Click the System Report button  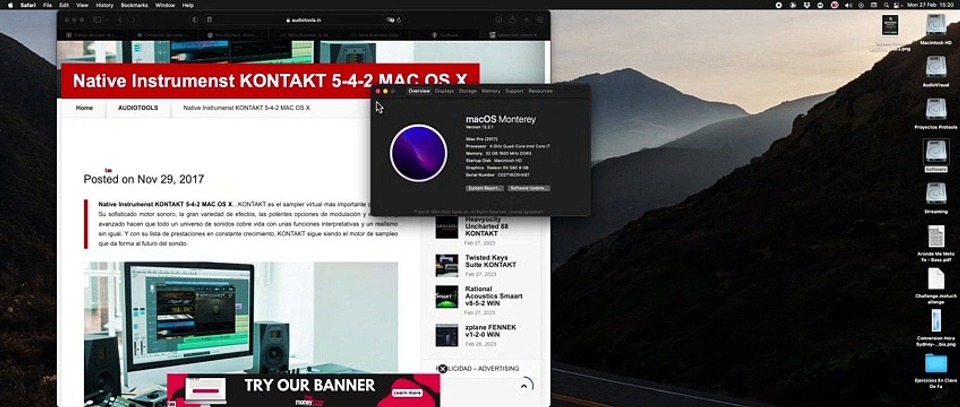485,188
